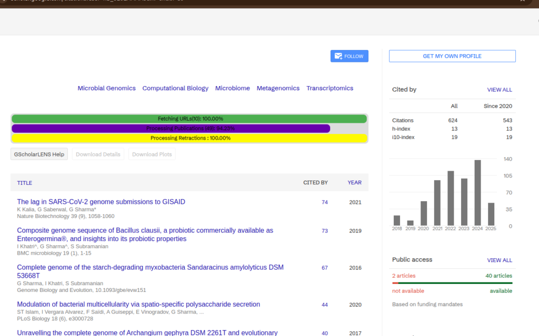Open citation count 73 for Bacillus clausii paper

click(x=324, y=231)
